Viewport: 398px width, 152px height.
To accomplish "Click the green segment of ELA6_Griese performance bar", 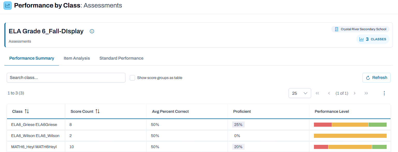I will point(378,125).
